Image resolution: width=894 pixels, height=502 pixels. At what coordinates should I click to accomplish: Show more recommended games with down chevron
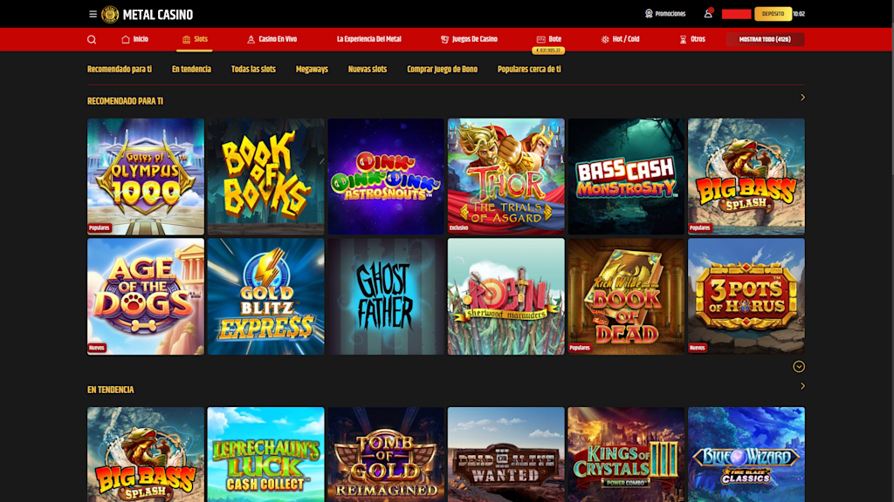[799, 367]
